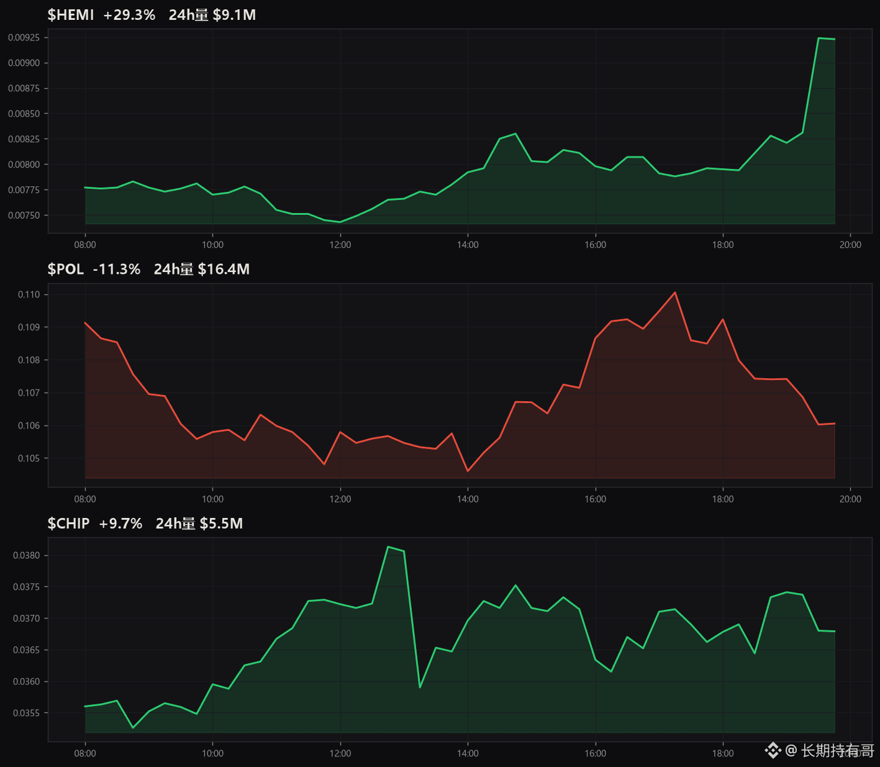880x767 pixels.
Task: Select 10:00 on the POL chart time axis
Action: pyautogui.click(x=212, y=499)
